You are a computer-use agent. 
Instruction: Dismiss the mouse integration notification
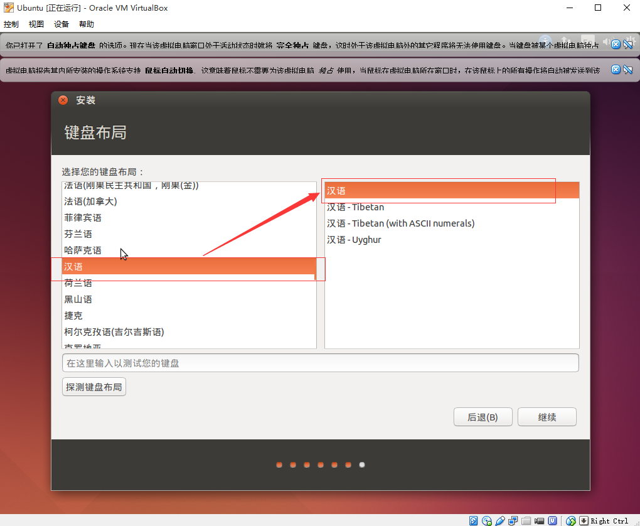[616, 70]
